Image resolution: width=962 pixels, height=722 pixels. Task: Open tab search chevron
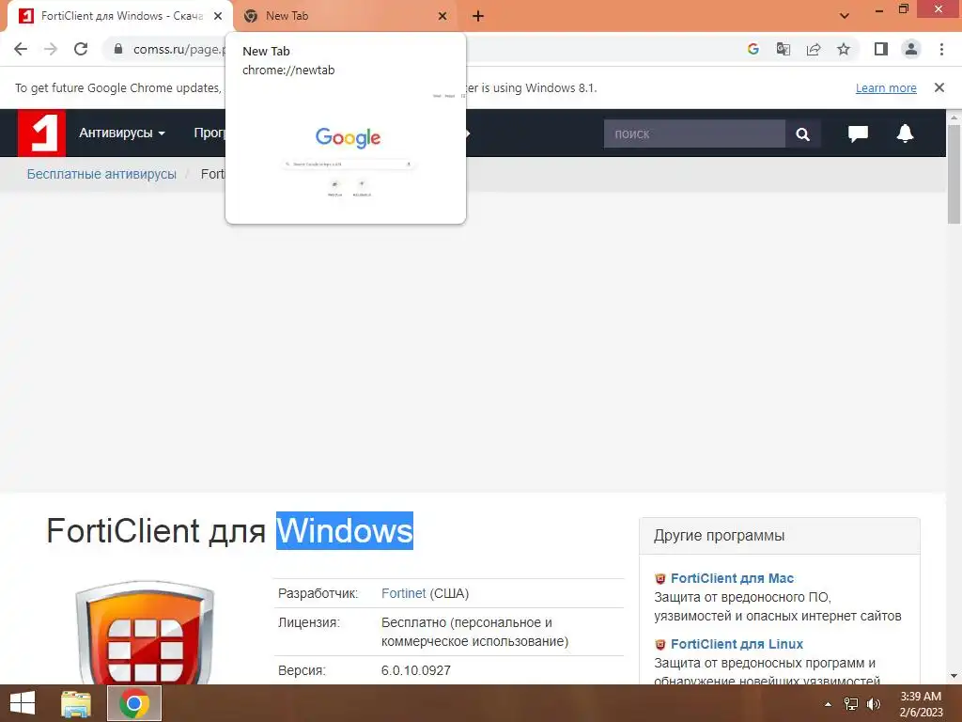(845, 16)
